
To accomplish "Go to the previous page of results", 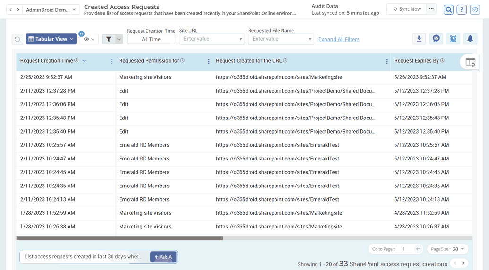I will point(455,263).
